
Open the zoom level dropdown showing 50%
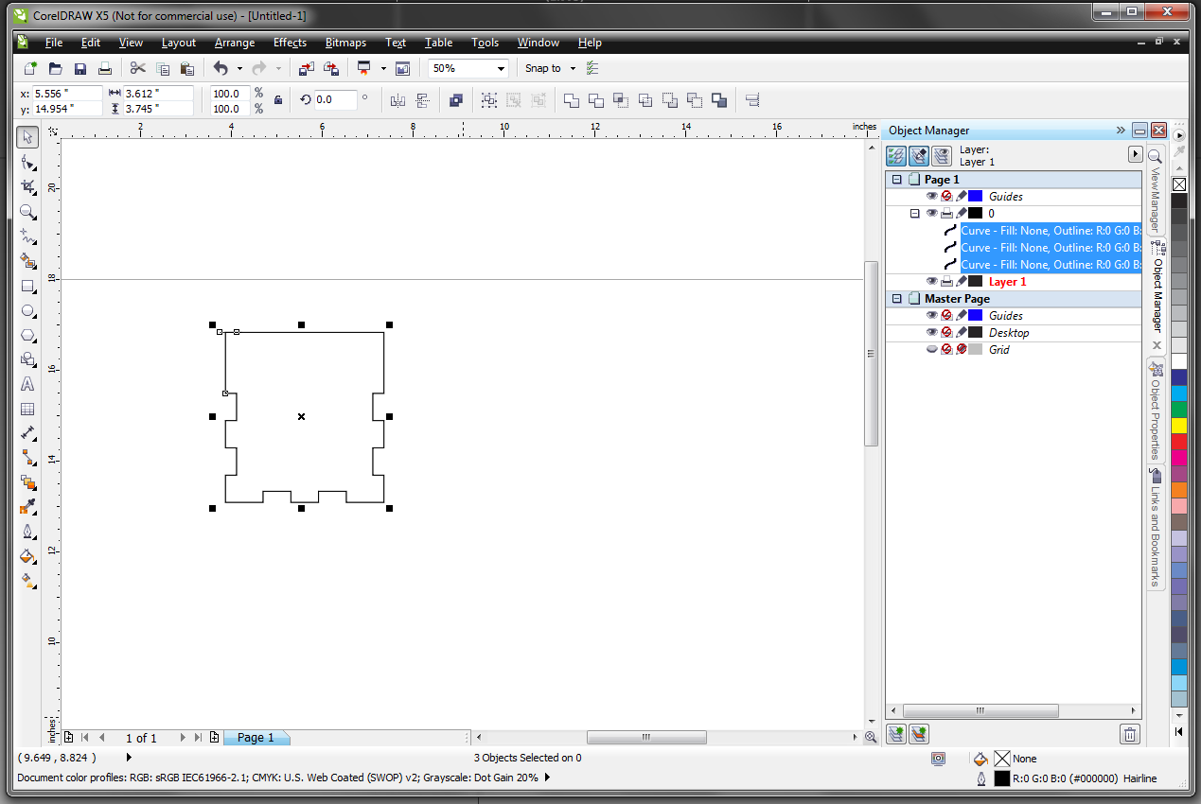click(503, 67)
